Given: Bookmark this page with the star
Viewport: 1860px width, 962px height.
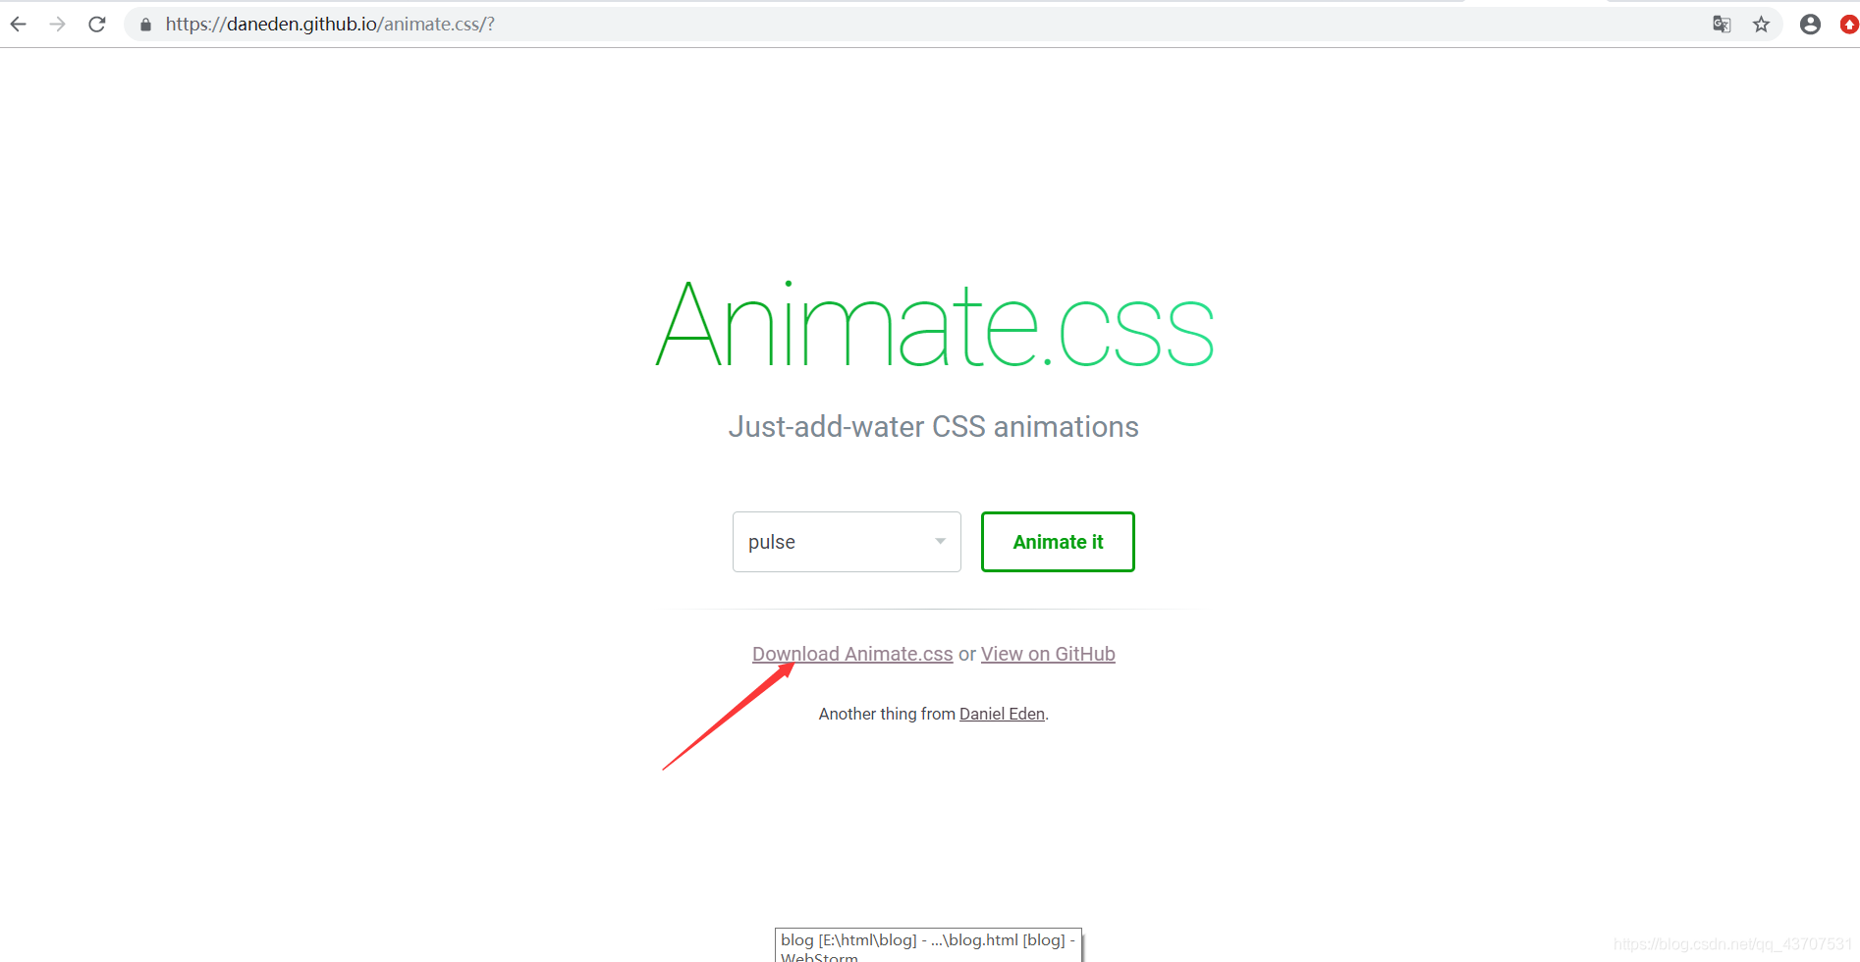Looking at the screenshot, I should tap(1762, 25).
